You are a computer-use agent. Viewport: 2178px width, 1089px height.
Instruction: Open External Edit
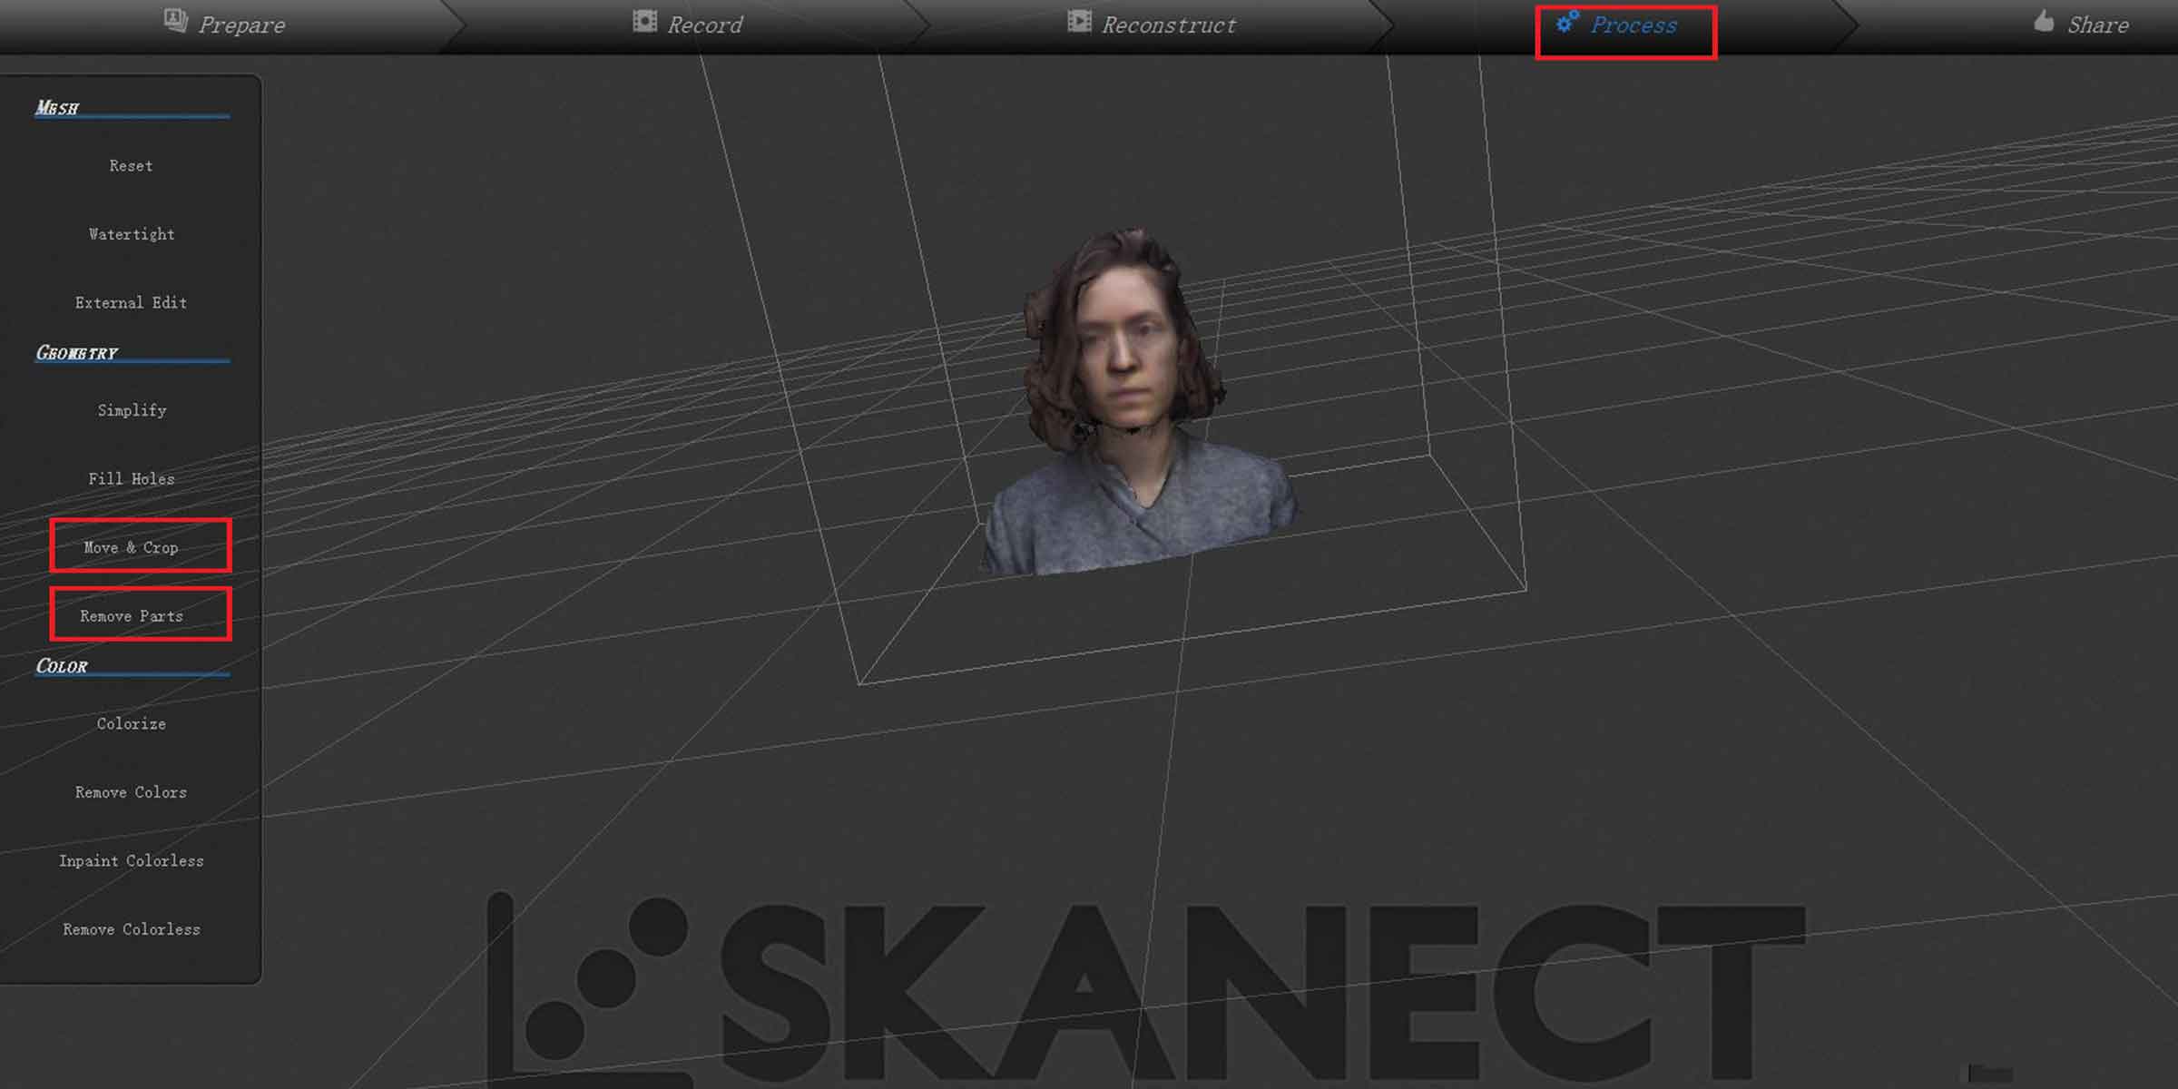[x=132, y=303]
